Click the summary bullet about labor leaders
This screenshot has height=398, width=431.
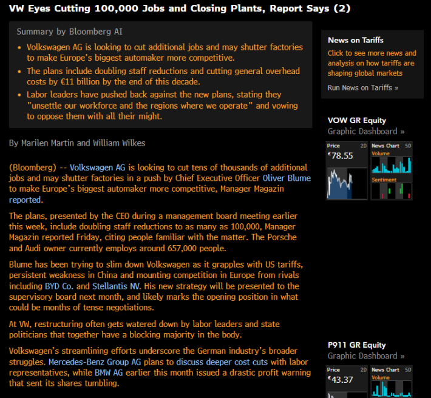(162, 106)
